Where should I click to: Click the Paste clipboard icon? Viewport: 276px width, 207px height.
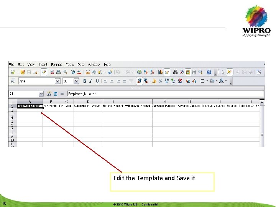[x=100, y=72]
